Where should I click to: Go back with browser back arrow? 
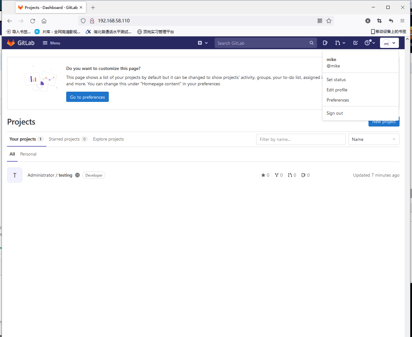10,21
